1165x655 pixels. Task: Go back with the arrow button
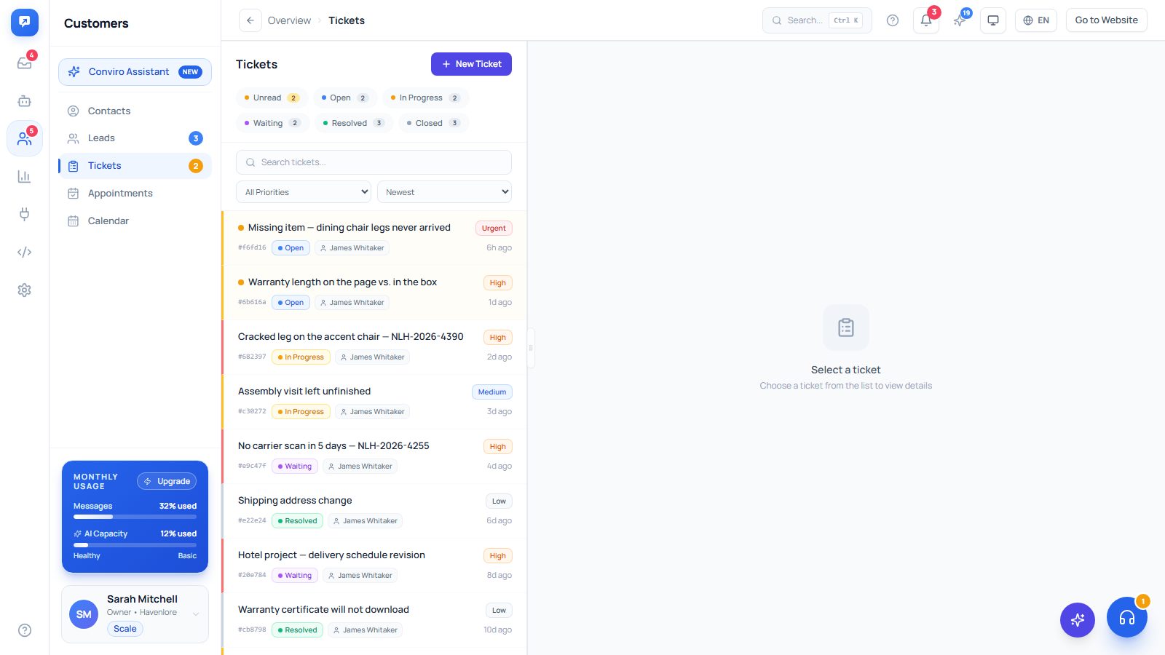pos(250,20)
